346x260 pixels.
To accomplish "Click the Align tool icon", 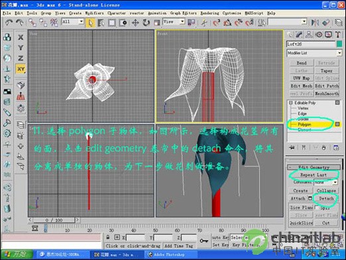I will 326,23.
